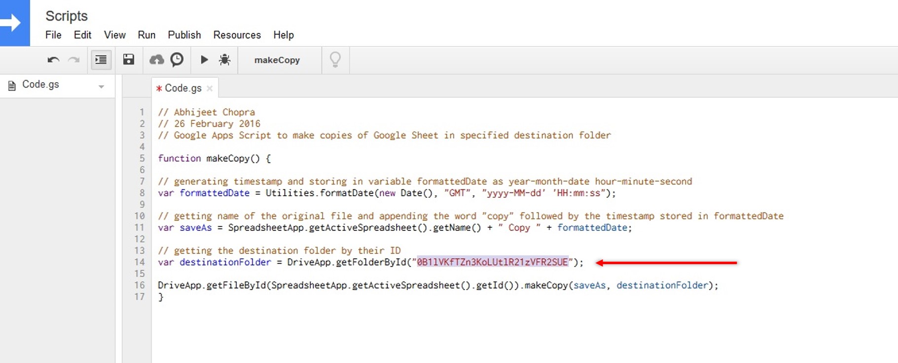Undo the last edit
898x363 pixels.
[x=53, y=60]
